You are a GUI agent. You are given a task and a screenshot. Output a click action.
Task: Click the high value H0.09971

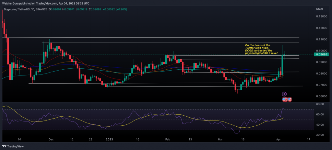[x=69, y=9]
